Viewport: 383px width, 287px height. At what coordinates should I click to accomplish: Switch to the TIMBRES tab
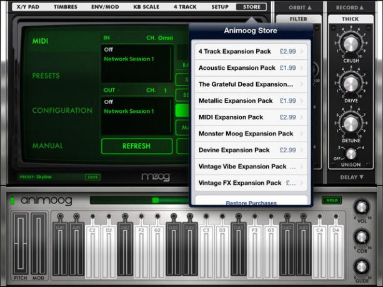tap(66, 7)
